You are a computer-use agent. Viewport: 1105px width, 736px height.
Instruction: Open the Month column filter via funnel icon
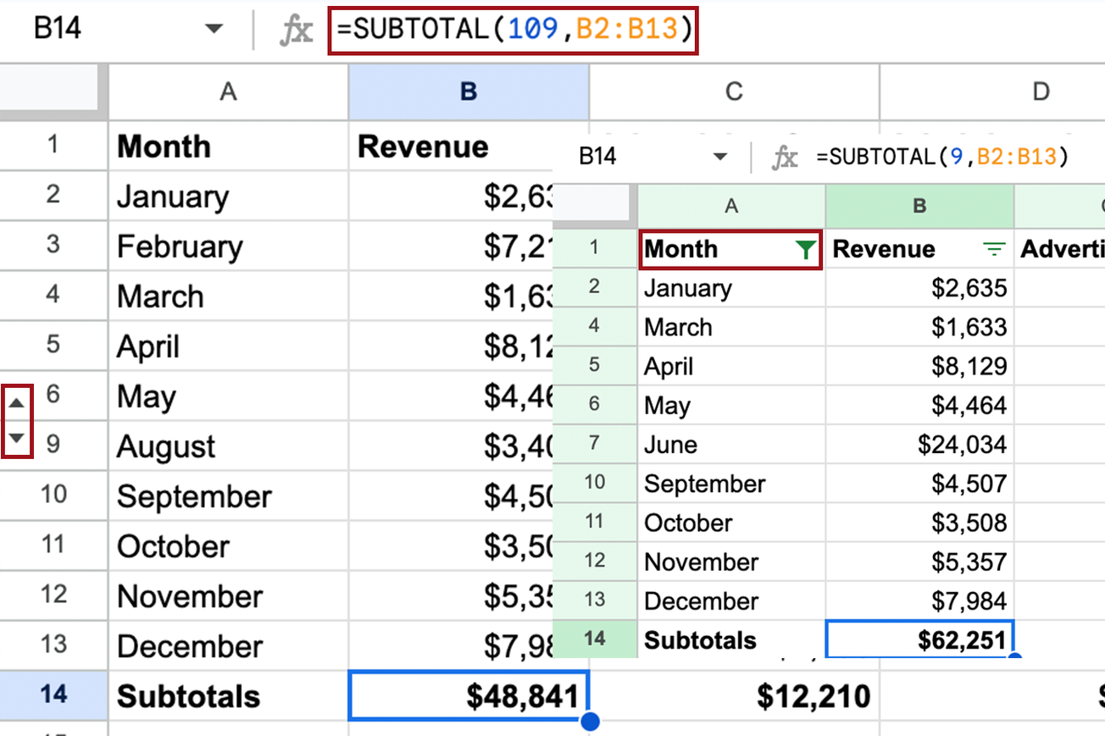807,249
